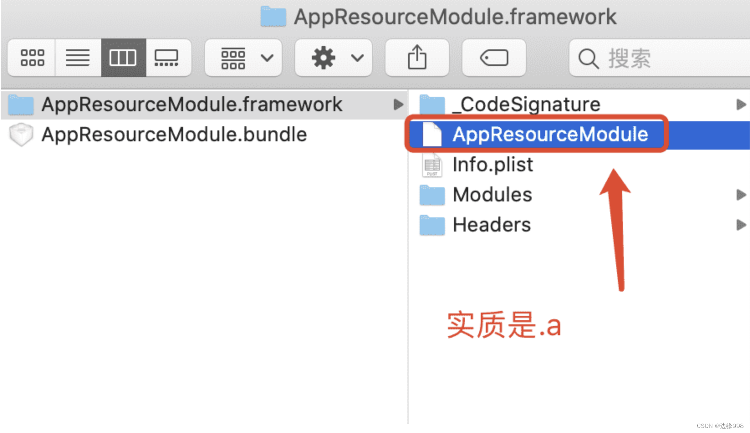750x433 pixels.
Task: Click the Edit Tags button
Action: (x=494, y=58)
